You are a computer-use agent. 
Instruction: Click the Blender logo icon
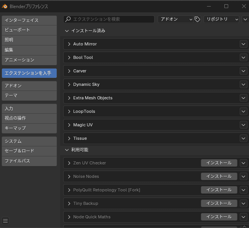5,6
